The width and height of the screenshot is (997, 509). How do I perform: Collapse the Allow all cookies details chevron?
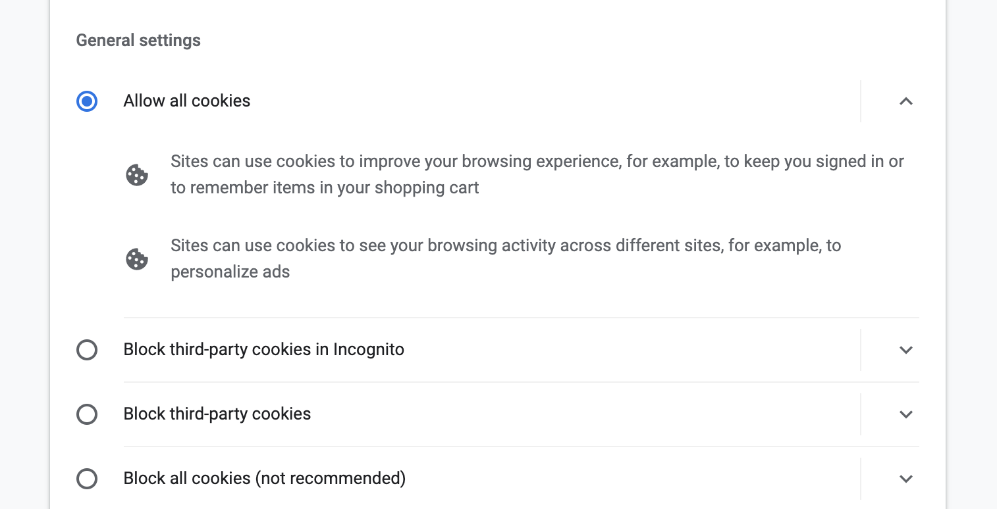pos(906,101)
